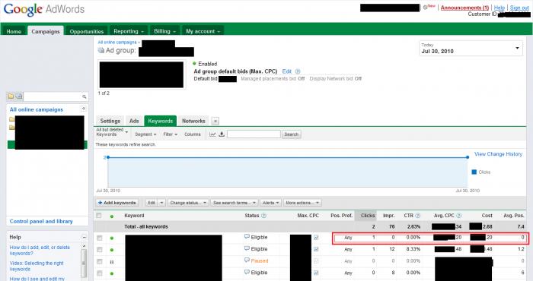Open the Opportunities tab
The height and width of the screenshot is (281, 533).
[x=87, y=31]
